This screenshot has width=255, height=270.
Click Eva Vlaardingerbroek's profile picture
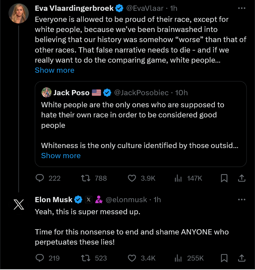tap(19, 14)
